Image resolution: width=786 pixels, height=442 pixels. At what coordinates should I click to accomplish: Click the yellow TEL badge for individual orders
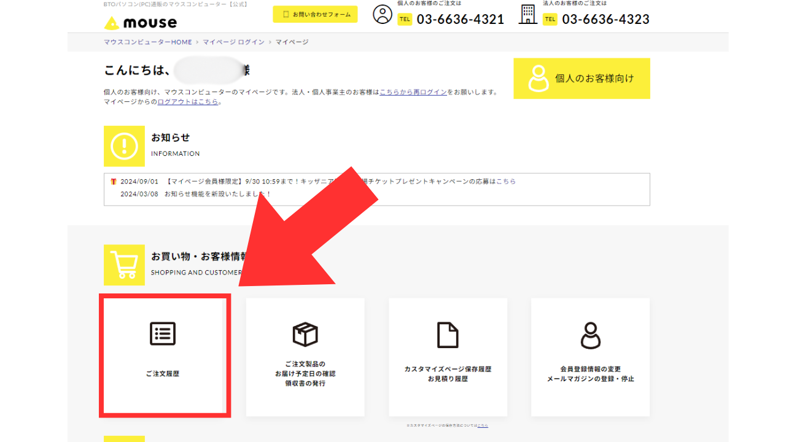pyautogui.click(x=405, y=20)
